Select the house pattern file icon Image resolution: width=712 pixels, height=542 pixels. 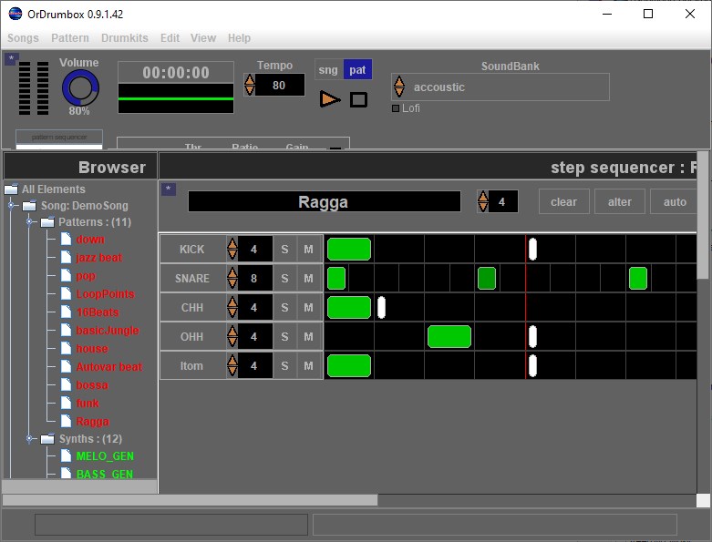pyautogui.click(x=67, y=348)
